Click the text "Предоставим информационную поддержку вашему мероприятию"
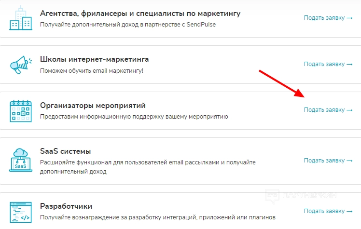The height and width of the screenshot is (229, 361). click(x=134, y=117)
